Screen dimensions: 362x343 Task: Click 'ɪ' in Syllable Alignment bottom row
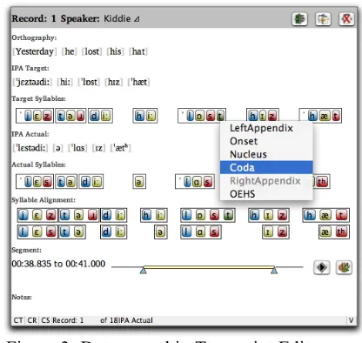268,232
